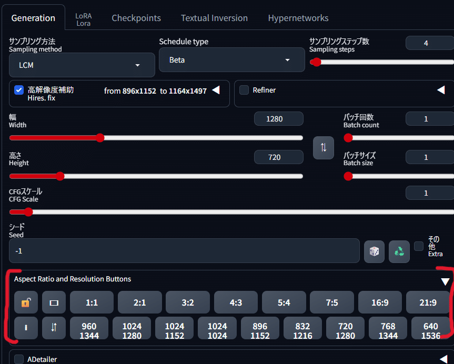The image size is (454, 364).
Task: Switch to the Checkpoints tab
Action: pyautogui.click(x=136, y=17)
